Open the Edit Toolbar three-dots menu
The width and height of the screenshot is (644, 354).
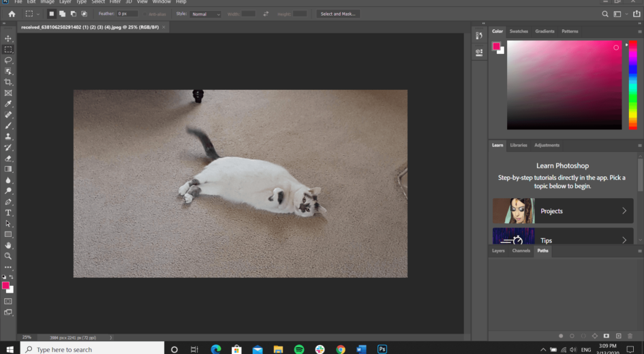click(7, 267)
